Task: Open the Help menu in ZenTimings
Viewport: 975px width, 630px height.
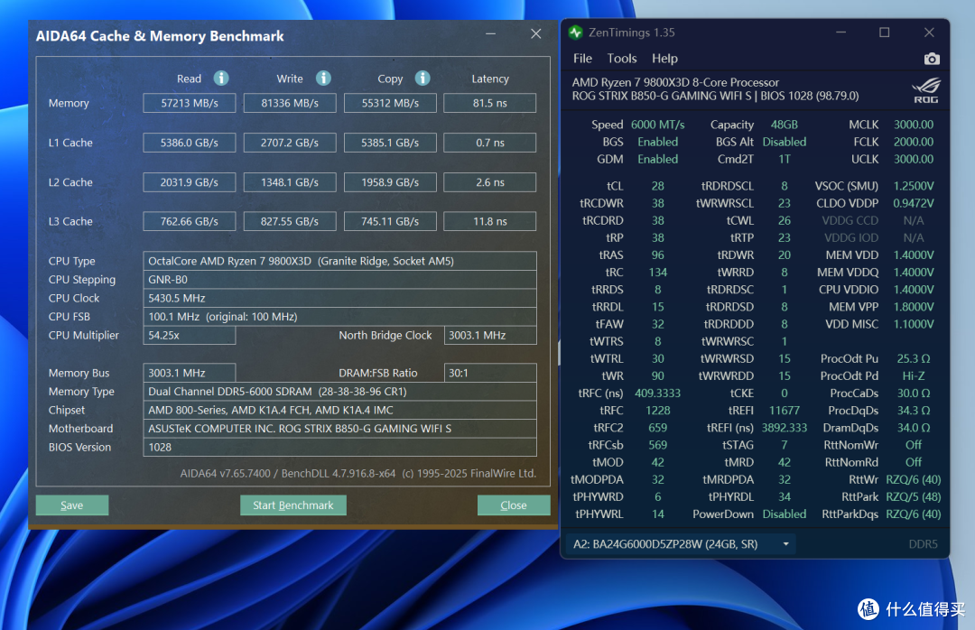Action: (x=664, y=59)
